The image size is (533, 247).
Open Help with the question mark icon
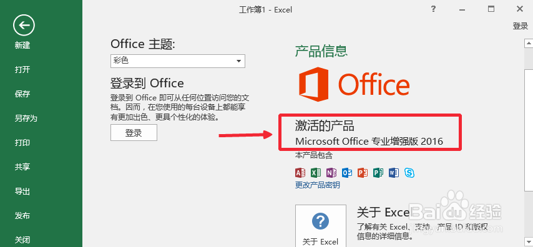[x=433, y=9]
